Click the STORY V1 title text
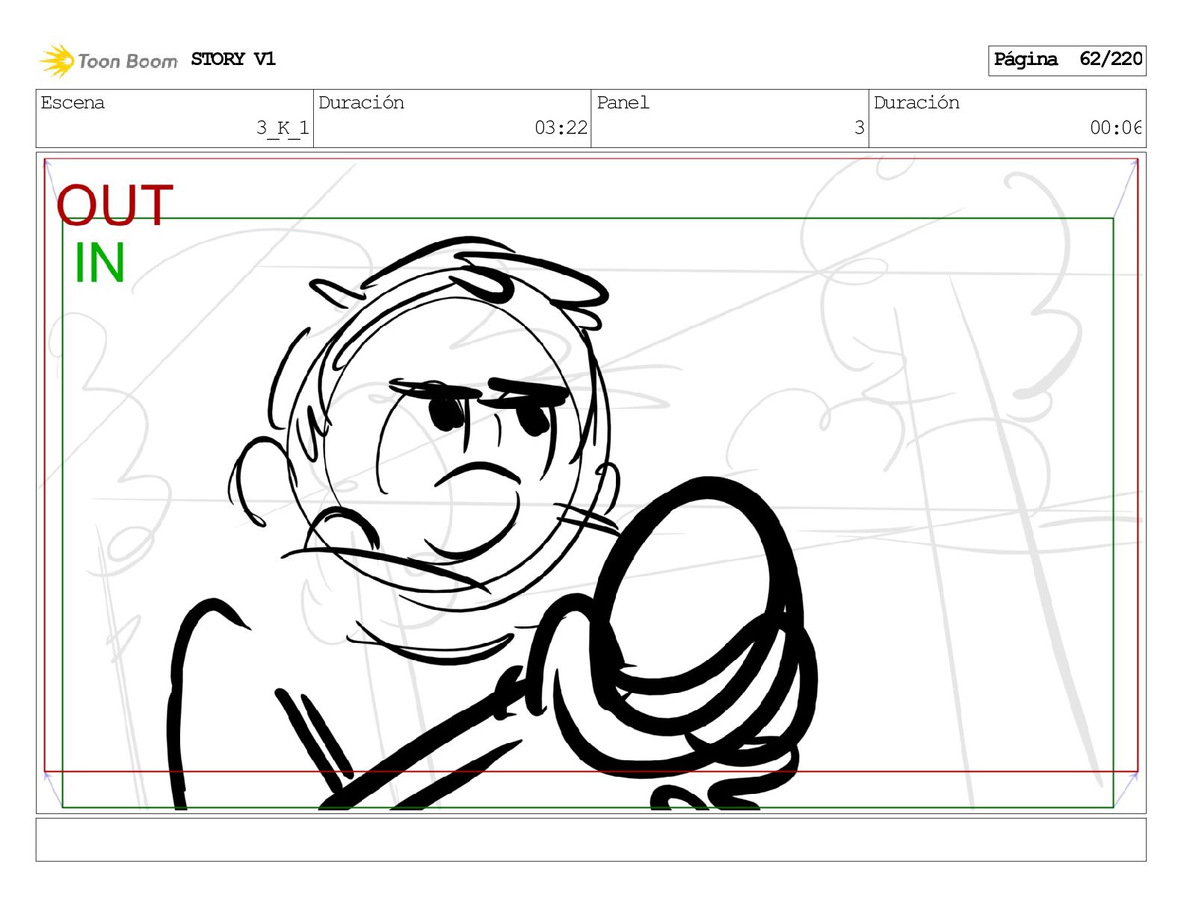 point(233,59)
